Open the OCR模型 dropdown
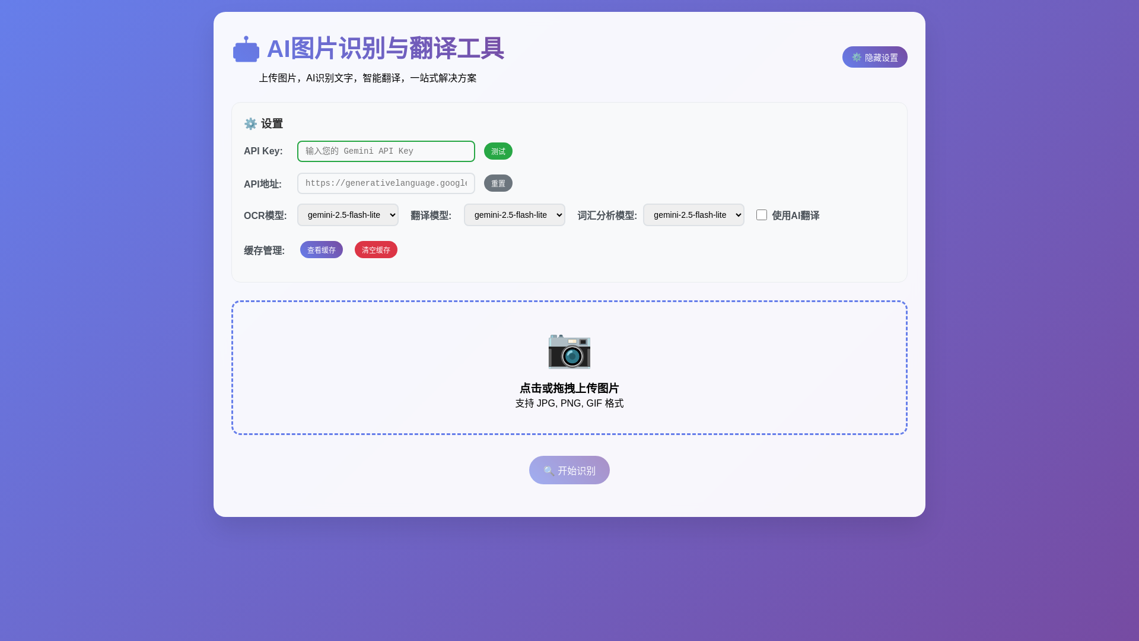 click(x=348, y=215)
